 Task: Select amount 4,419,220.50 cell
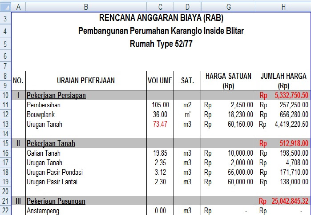(283, 124)
